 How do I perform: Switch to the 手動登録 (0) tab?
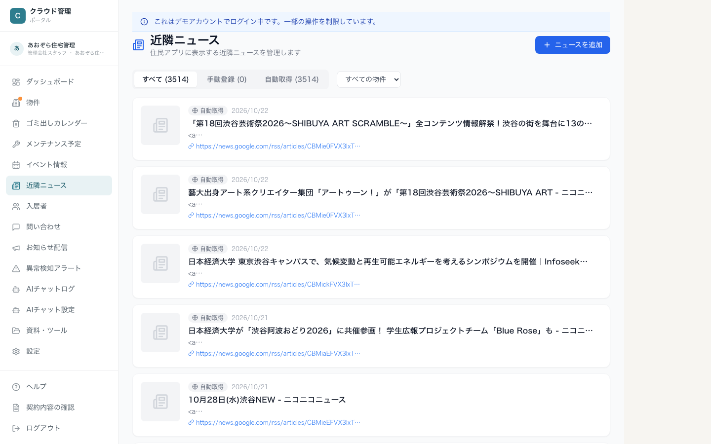(x=227, y=79)
